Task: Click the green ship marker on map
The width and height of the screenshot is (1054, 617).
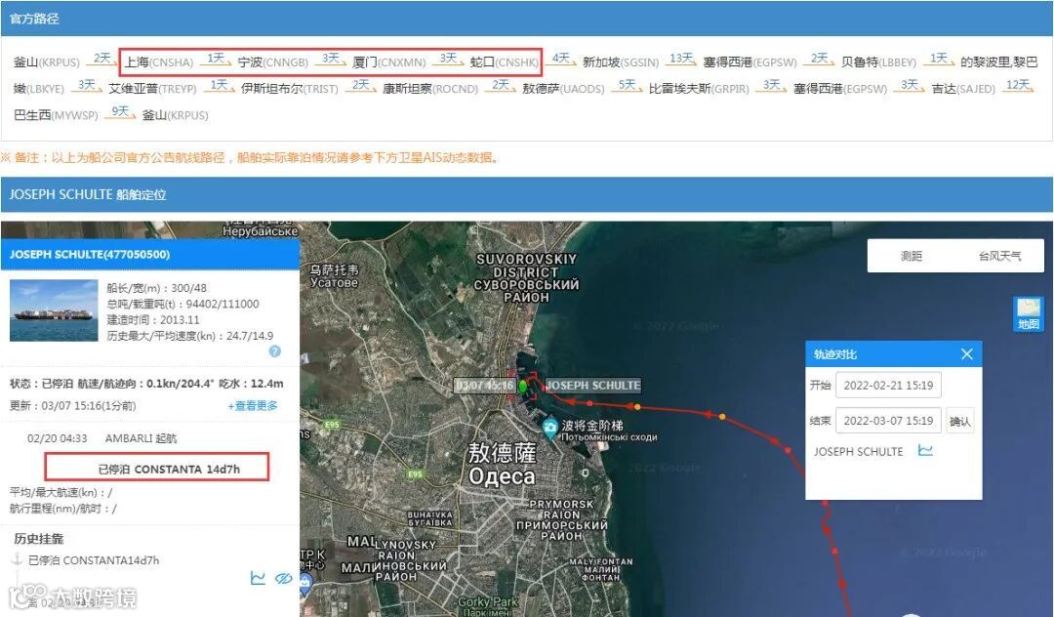Action: [x=523, y=386]
